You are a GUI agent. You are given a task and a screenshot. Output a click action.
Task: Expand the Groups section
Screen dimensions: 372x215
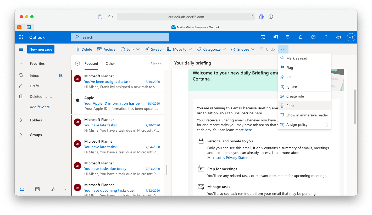21,135
